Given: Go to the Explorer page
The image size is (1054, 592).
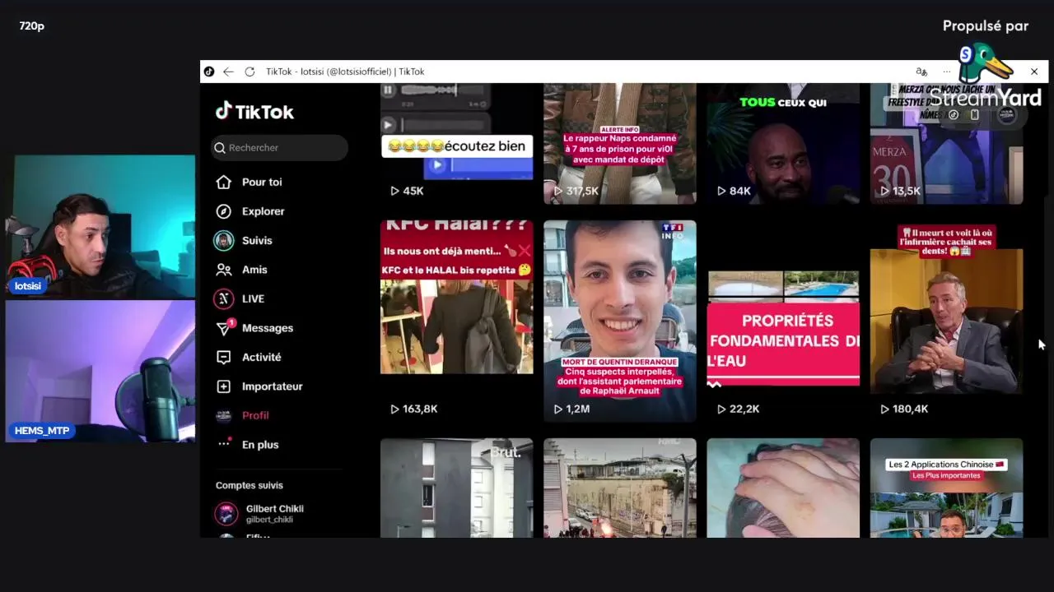Looking at the screenshot, I should coord(263,211).
